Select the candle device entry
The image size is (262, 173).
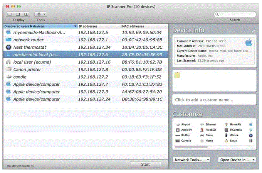tap(20, 77)
